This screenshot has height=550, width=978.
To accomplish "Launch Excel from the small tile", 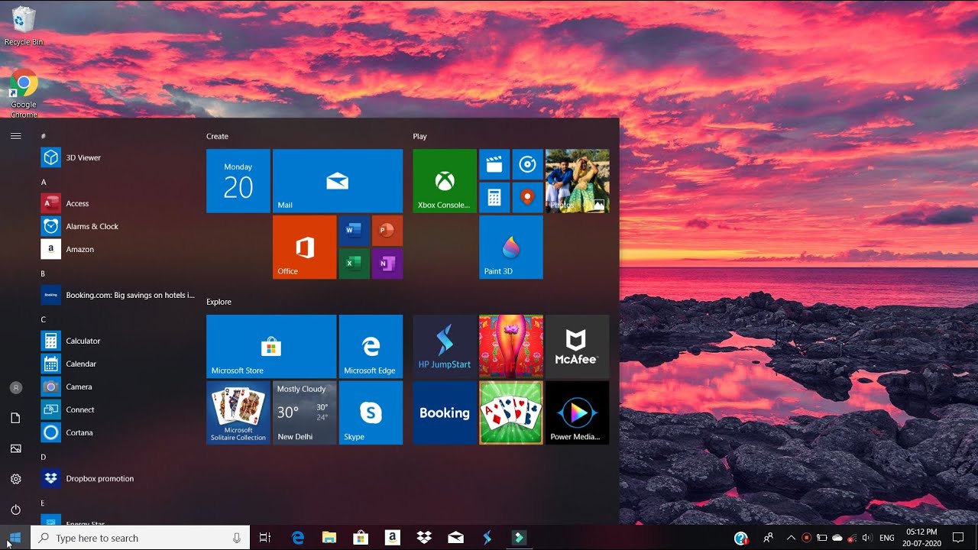I will click(x=354, y=264).
